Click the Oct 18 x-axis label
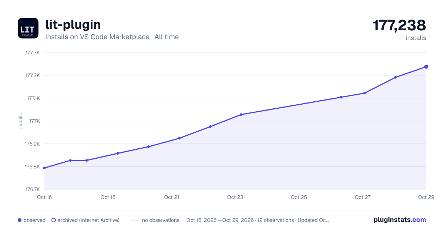Screen dimensions: 444x233 (108, 197)
